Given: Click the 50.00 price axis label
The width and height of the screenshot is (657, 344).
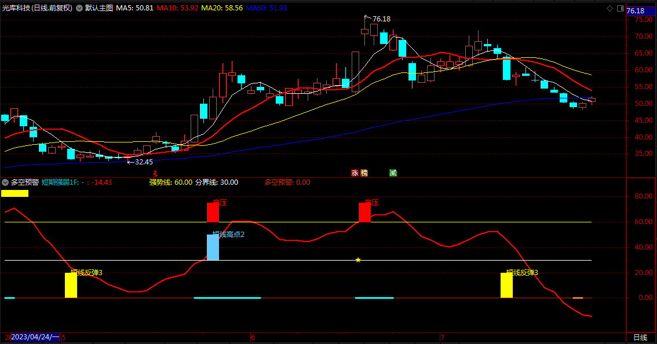Looking at the screenshot, I should point(643,104).
